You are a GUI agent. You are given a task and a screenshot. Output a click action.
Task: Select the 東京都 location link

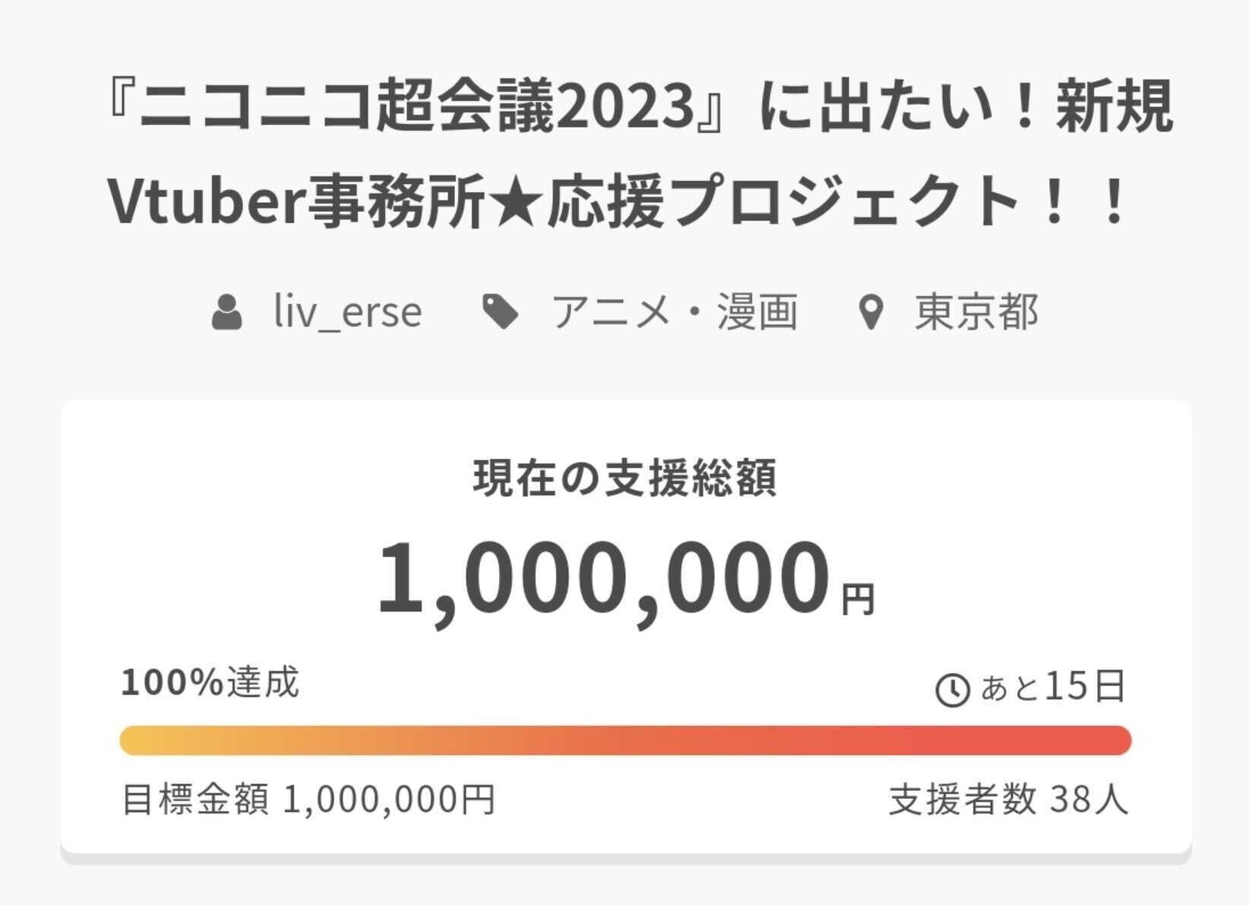point(976,312)
